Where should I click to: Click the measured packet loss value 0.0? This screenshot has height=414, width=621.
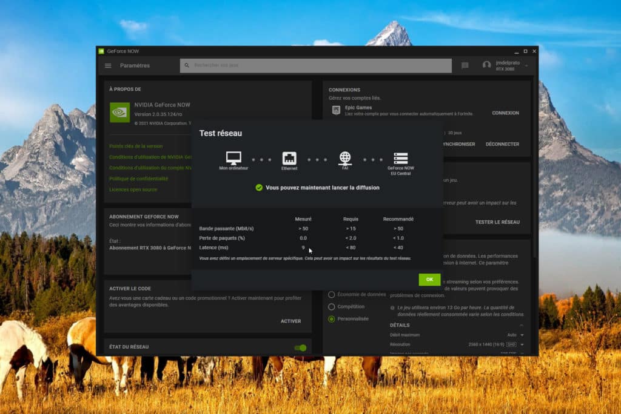[x=303, y=238]
